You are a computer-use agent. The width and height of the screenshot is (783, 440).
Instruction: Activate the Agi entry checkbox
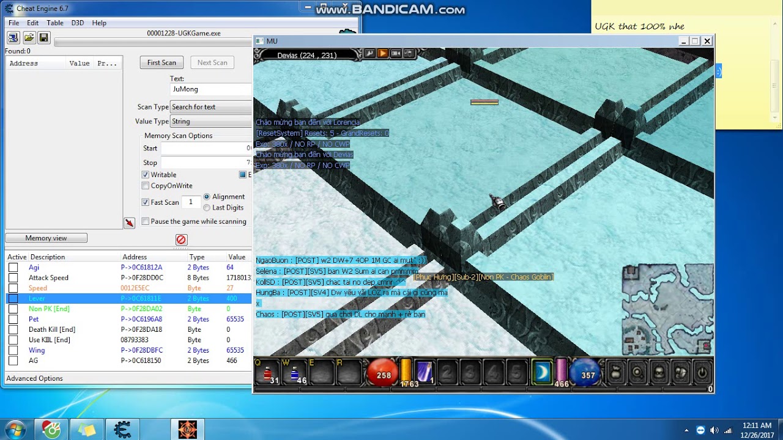coord(13,268)
